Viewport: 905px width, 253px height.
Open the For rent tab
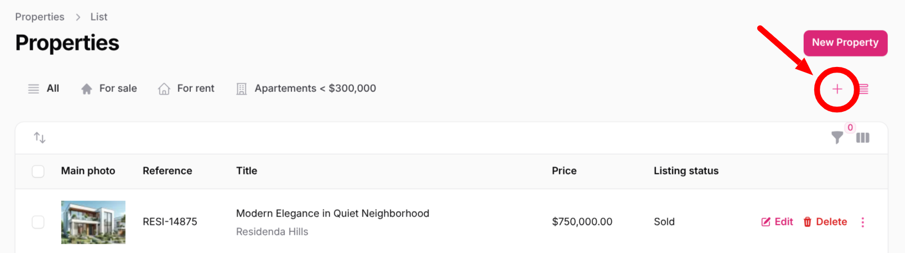[x=186, y=89]
